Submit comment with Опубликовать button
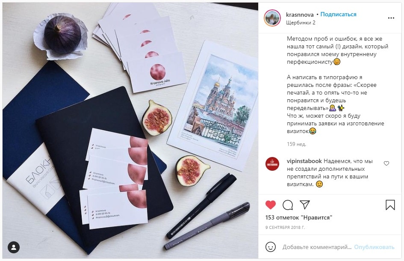Viewport: 404px width, 261px height. click(x=374, y=247)
